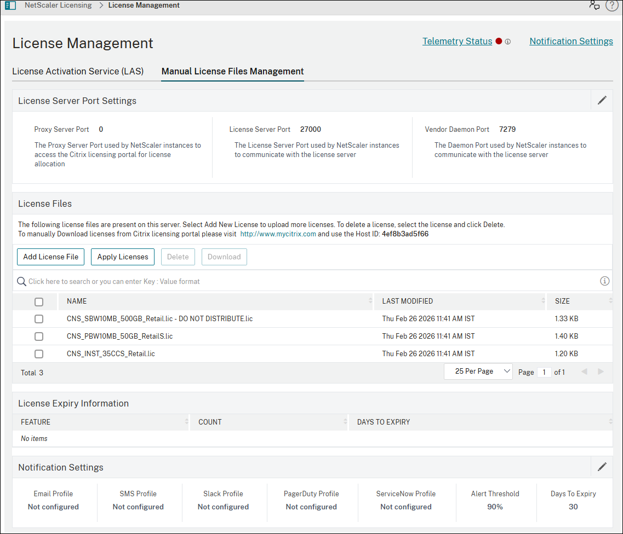The height and width of the screenshot is (534, 623).
Task: Select file name CNS_SBW10MB_500GB_Retail.lic - DO NOT DISTRIBUTE.lic
Action: pyautogui.click(x=160, y=318)
